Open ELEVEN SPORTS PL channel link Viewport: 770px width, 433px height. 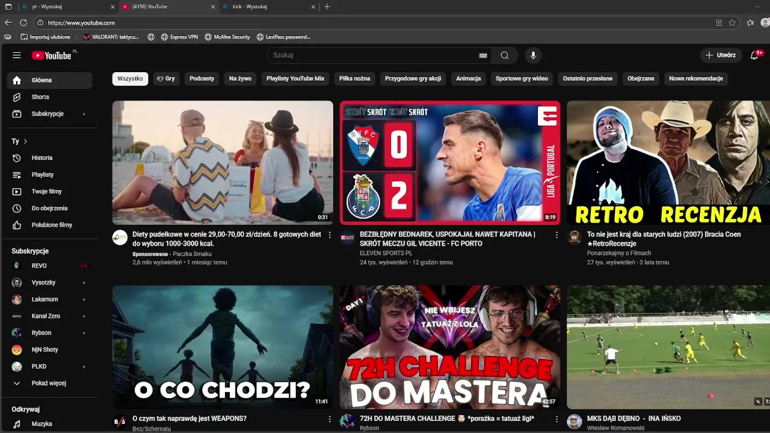pos(386,253)
